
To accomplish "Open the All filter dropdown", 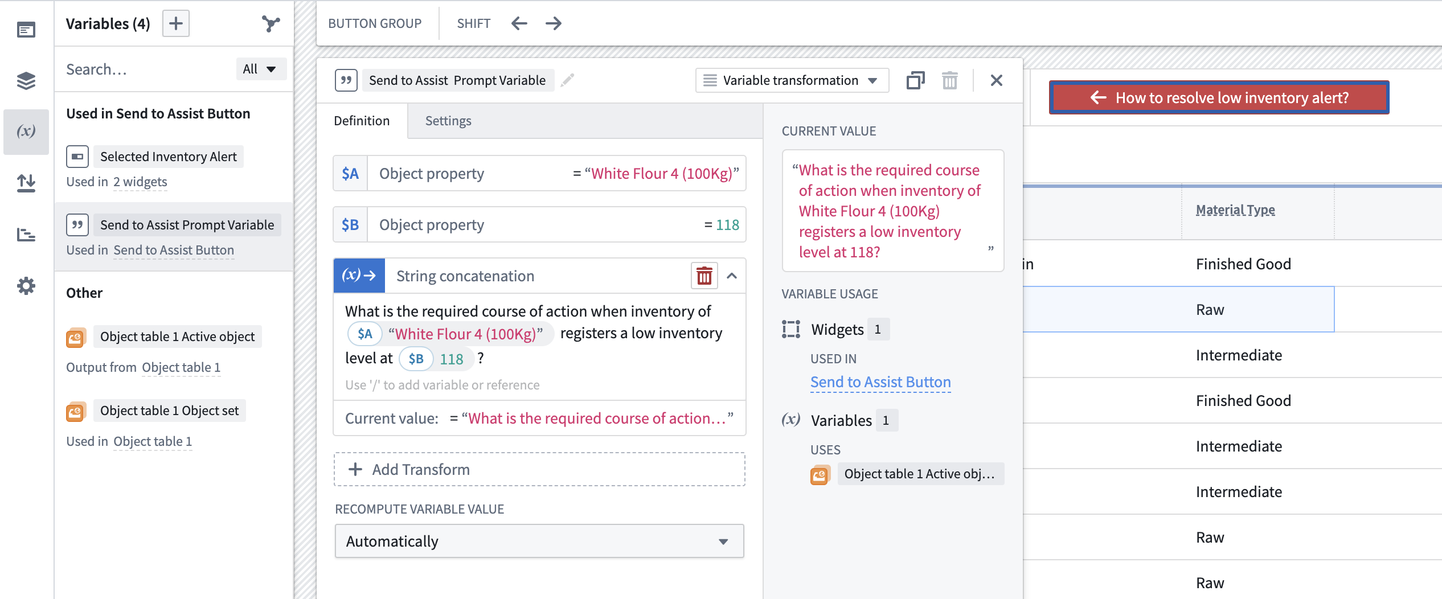I will 261,69.
